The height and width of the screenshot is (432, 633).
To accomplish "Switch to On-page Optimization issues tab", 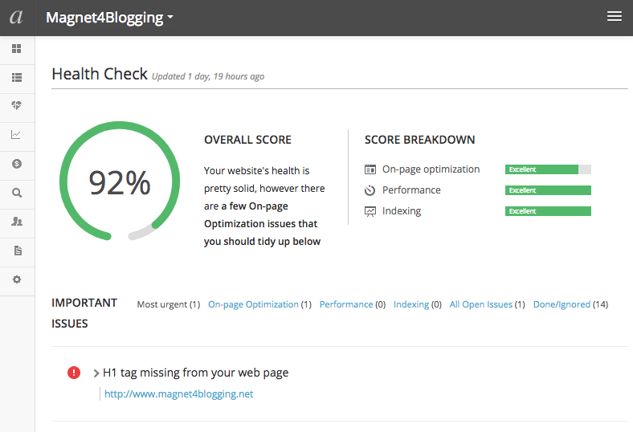I will [x=259, y=304].
